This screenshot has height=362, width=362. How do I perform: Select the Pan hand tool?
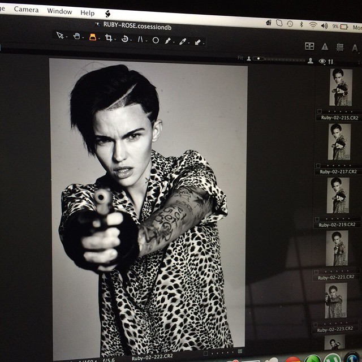coord(76,36)
